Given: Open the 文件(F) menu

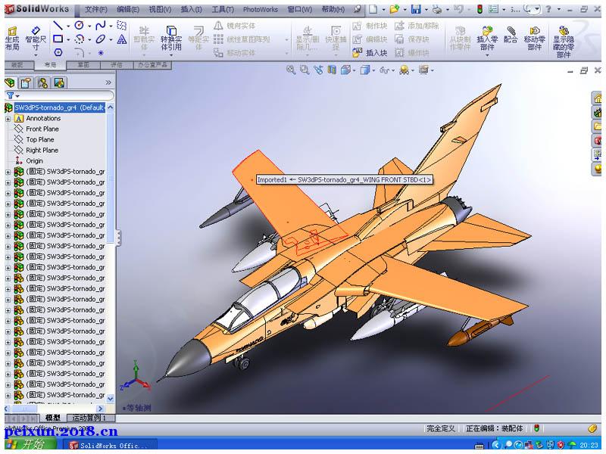Looking at the screenshot, I should 96,9.
